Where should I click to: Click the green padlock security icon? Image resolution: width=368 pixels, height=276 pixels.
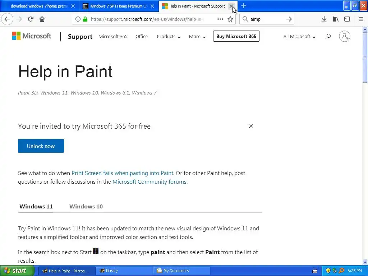[x=85, y=19]
